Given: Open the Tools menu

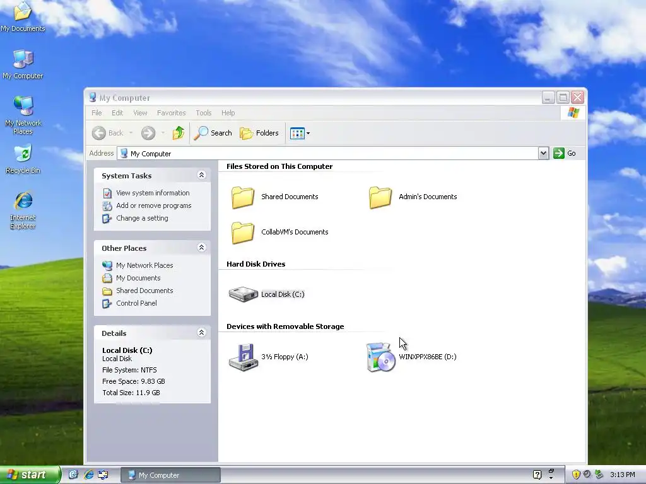Looking at the screenshot, I should 204,113.
